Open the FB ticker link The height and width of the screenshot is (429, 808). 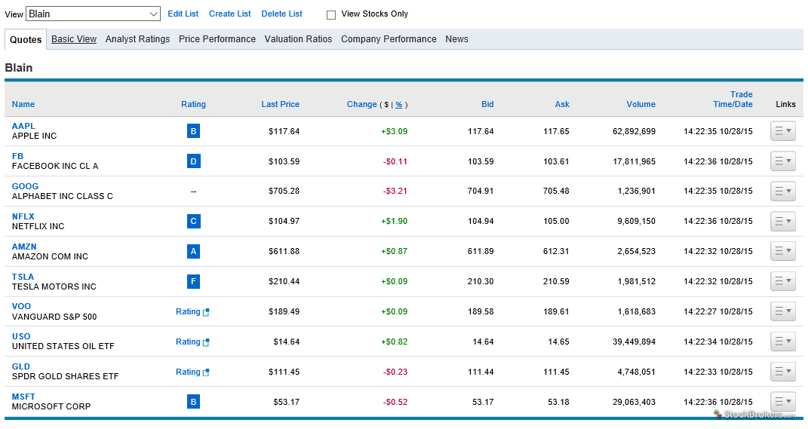[x=17, y=156]
